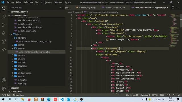The height and width of the screenshot is (102, 182).
Task: Open Run and Debug view
Action: pyautogui.click(x=4, y=33)
